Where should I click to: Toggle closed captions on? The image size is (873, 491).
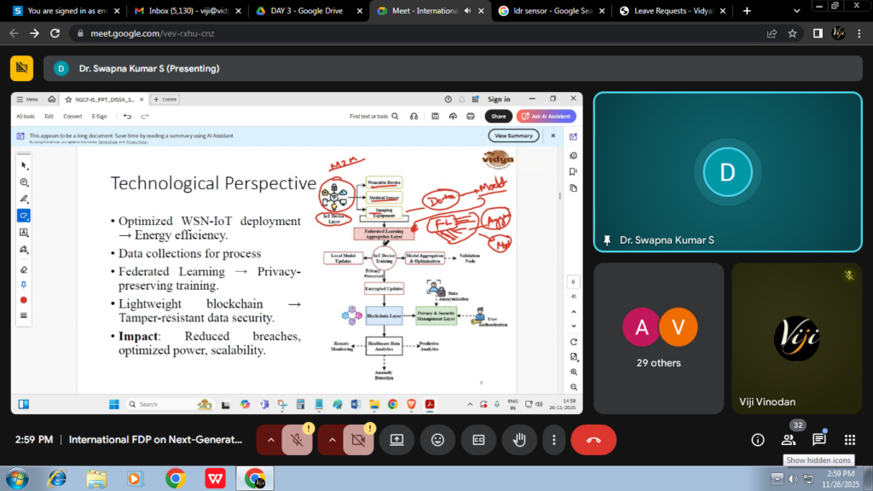478,440
